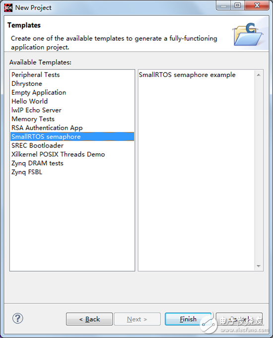Click the help question mark icon
Viewport: 273px width, 338px height.
click(x=18, y=318)
